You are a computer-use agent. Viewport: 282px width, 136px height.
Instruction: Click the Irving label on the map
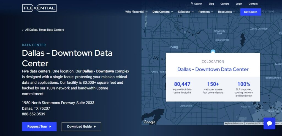coord(173,47)
